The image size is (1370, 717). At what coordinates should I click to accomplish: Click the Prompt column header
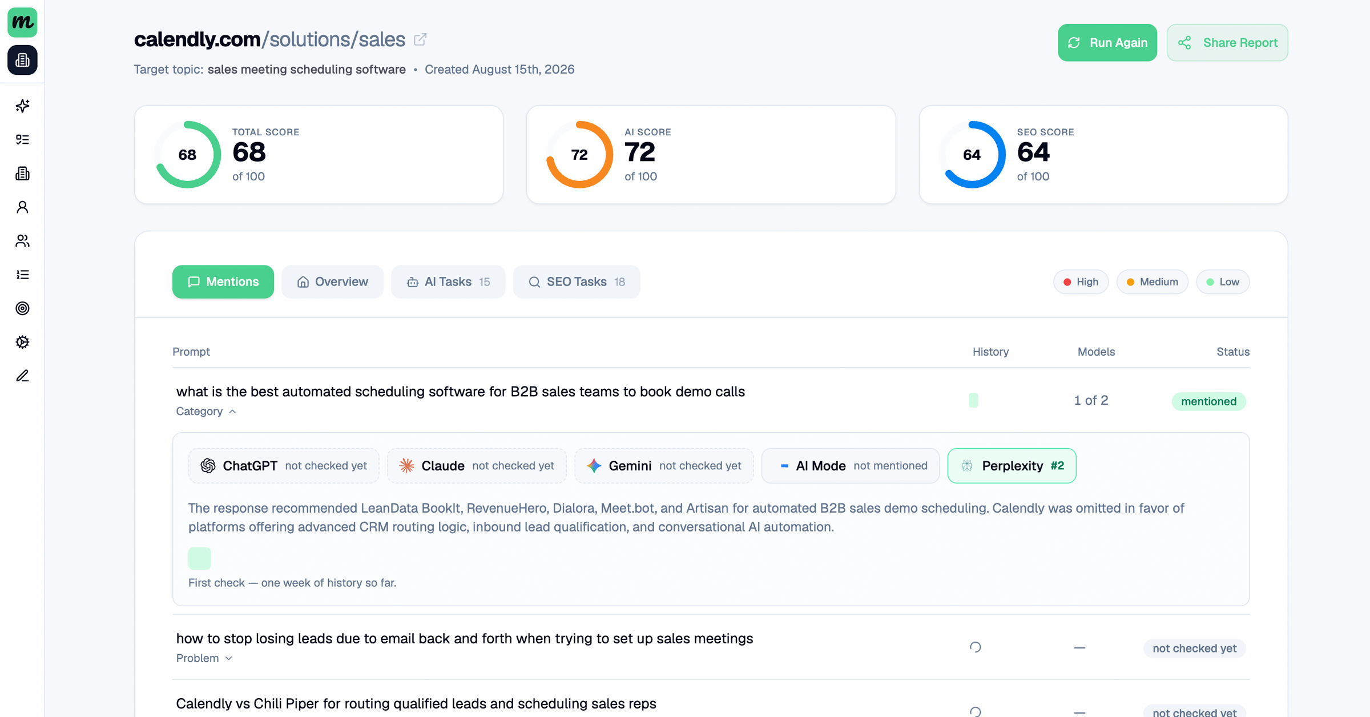tap(191, 352)
